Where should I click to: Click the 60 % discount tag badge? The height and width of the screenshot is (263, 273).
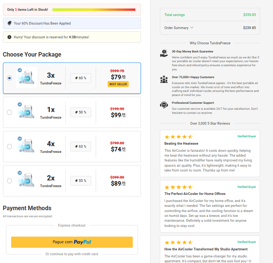click(80, 78)
